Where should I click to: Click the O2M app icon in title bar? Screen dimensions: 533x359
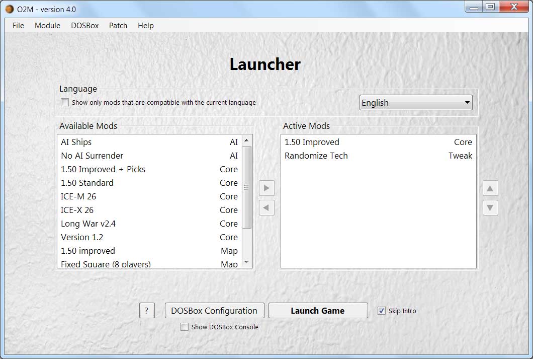(x=10, y=9)
